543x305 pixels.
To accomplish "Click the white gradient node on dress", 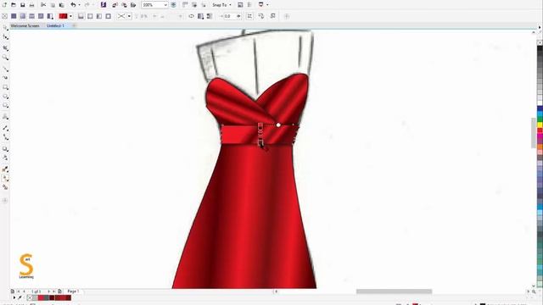I will [x=278, y=125].
